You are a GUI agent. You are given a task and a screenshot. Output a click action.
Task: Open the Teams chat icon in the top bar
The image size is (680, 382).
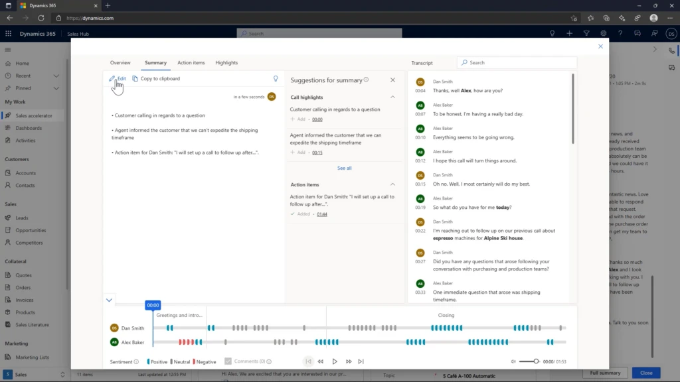(637, 32)
